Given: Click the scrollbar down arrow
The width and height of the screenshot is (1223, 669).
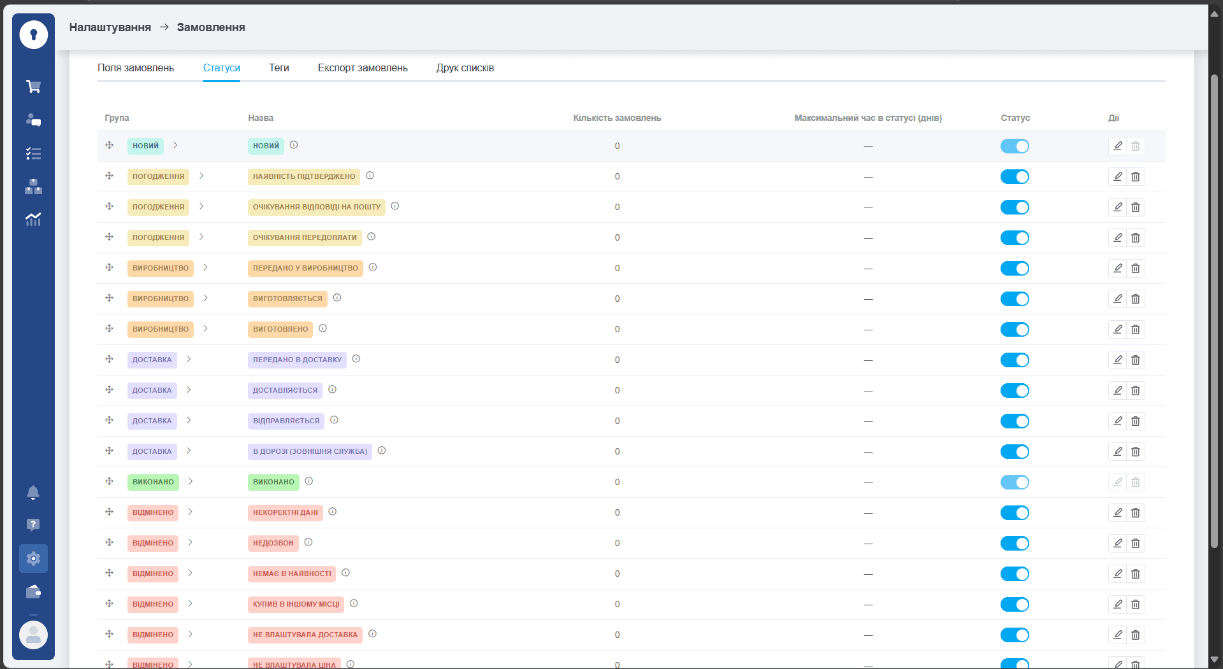Looking at the screenshot, I should click(1214, 659).
